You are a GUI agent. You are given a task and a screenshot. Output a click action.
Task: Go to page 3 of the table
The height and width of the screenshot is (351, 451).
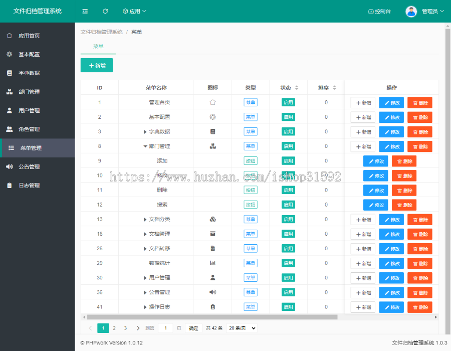pos(125,328)
